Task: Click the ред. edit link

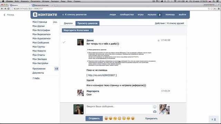Action: coord(55,22)
